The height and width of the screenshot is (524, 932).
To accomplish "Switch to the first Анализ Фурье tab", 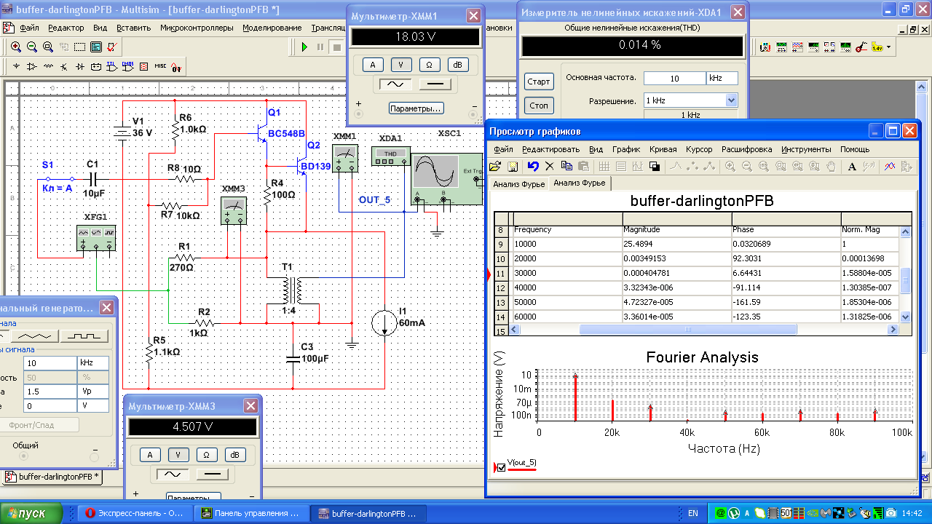I will (518, 184).
